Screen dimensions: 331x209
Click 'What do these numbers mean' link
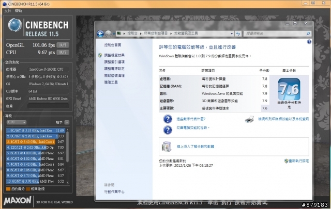[x=191, y=119]
